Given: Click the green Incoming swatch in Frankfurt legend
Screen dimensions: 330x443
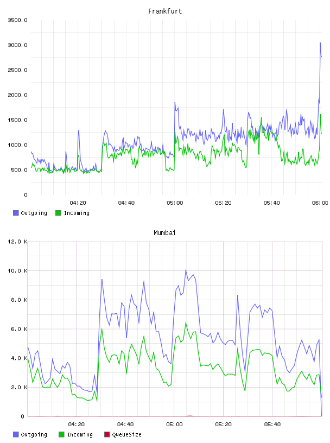Looking at the screenshot, I should click(x=58, y=213).
